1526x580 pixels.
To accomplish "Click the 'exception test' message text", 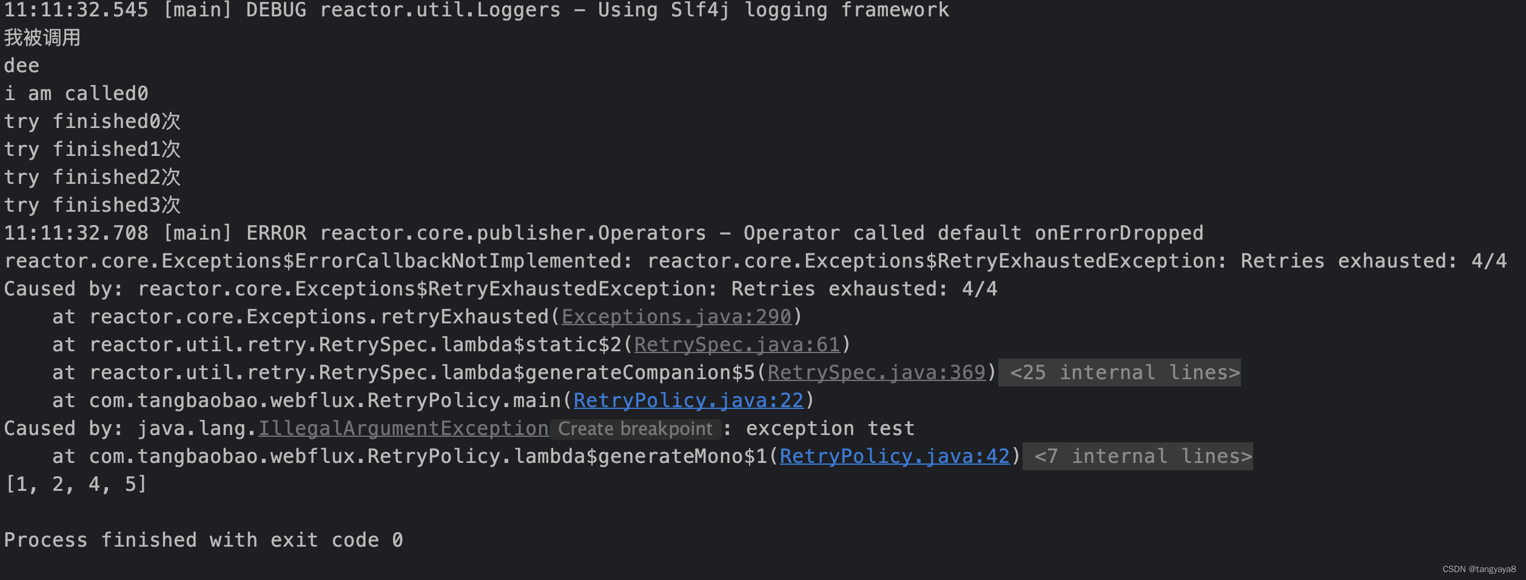I will click(x=830, y=428).
